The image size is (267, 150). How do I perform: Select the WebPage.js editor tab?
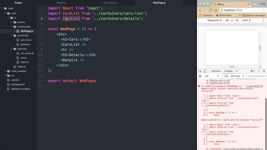coord(159,3)
